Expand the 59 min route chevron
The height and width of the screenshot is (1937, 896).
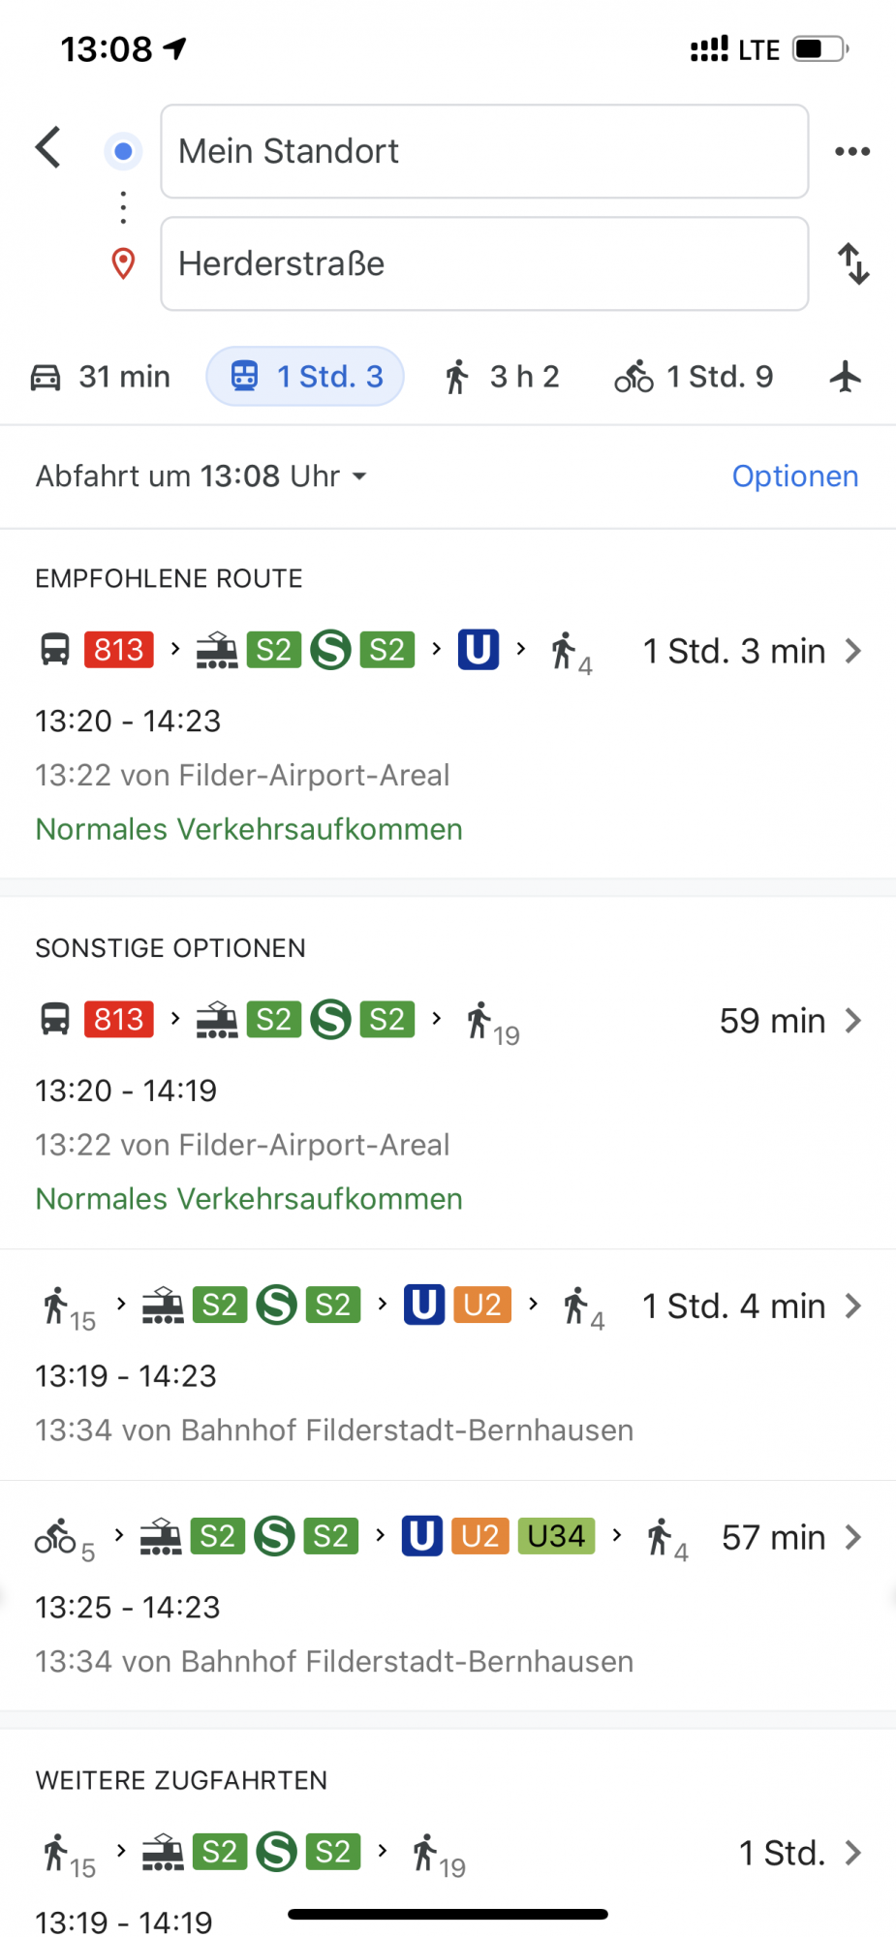pos(852,1021)
